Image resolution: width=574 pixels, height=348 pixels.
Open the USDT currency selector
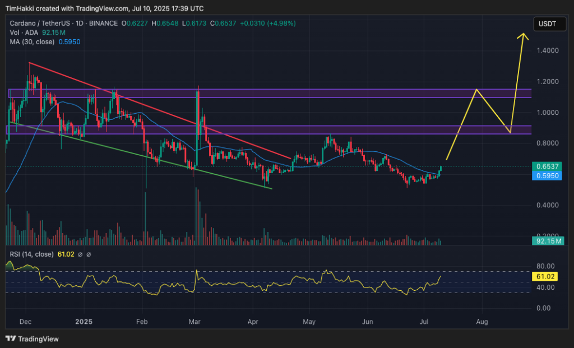click(546, 24)
